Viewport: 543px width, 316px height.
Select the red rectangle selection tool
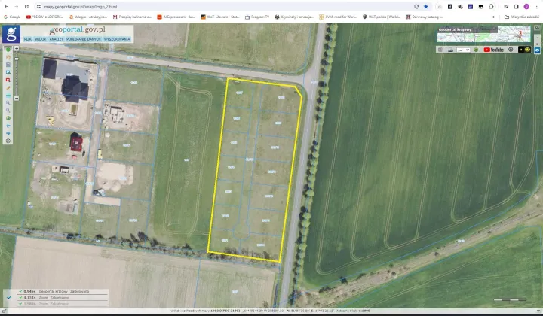click(x=8, y=80)
